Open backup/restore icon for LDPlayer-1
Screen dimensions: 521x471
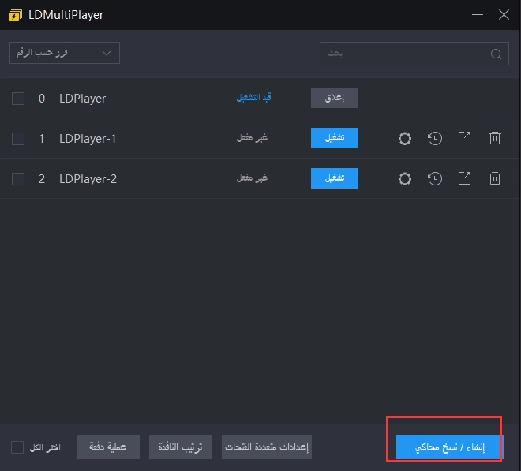[x=435, y=139]
